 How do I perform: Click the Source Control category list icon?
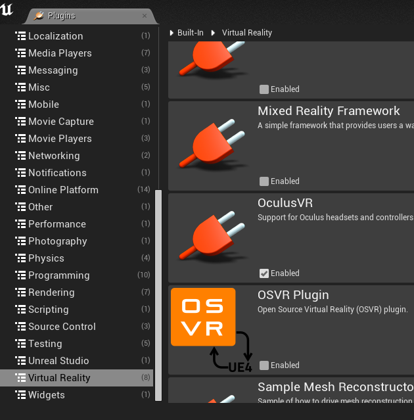(x=20, y=327)
